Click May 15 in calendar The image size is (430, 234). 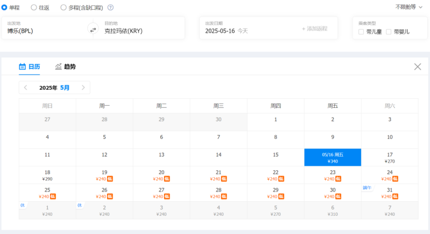(276, 157)
